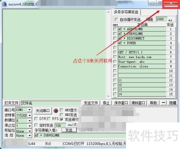Click the 间隔 1000 ms input field
This screenshot has width=180, height=149.
coord(162,19)
